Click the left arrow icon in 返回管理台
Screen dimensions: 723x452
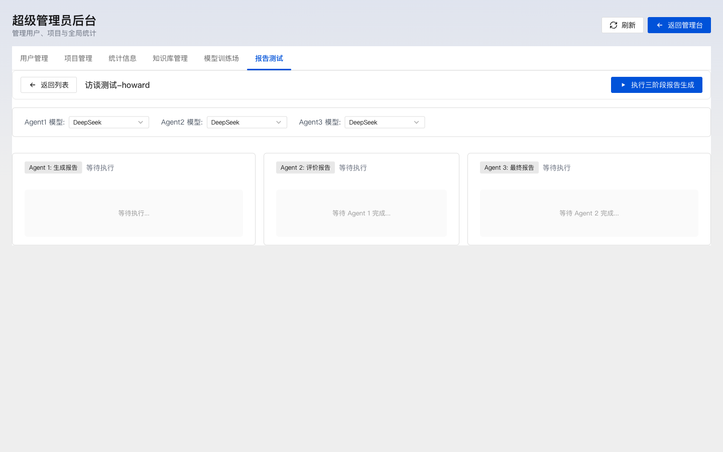pos(660,25)
